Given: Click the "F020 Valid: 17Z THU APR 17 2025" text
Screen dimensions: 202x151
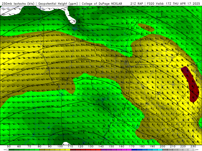Looking at the screenshot, I should tap(173, 4).
